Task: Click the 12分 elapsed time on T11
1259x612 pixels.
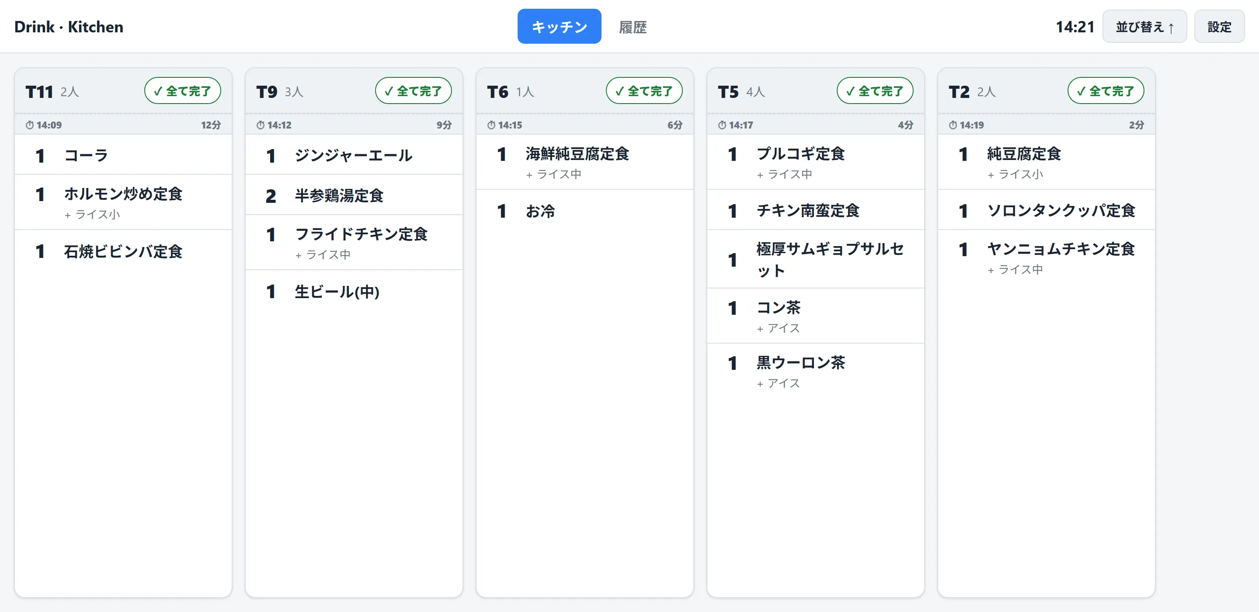Action: 211,125
